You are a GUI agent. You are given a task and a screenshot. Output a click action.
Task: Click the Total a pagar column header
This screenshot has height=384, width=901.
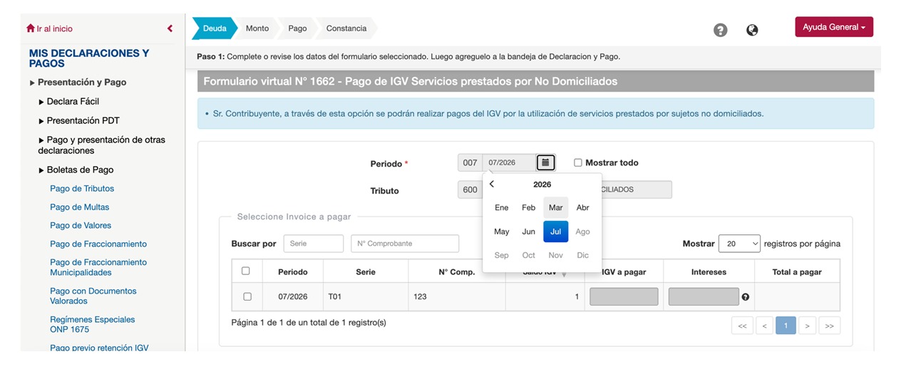(797, 272)
